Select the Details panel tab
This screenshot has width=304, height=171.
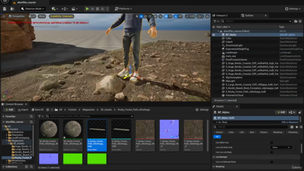tap(219, 106)
